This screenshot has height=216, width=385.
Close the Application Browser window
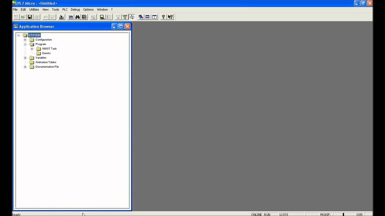tap(128, 26)
